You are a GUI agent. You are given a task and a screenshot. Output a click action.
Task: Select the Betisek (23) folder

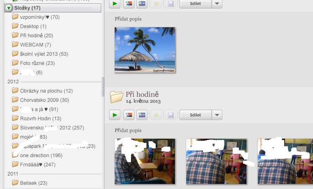[x=33, y=183]
